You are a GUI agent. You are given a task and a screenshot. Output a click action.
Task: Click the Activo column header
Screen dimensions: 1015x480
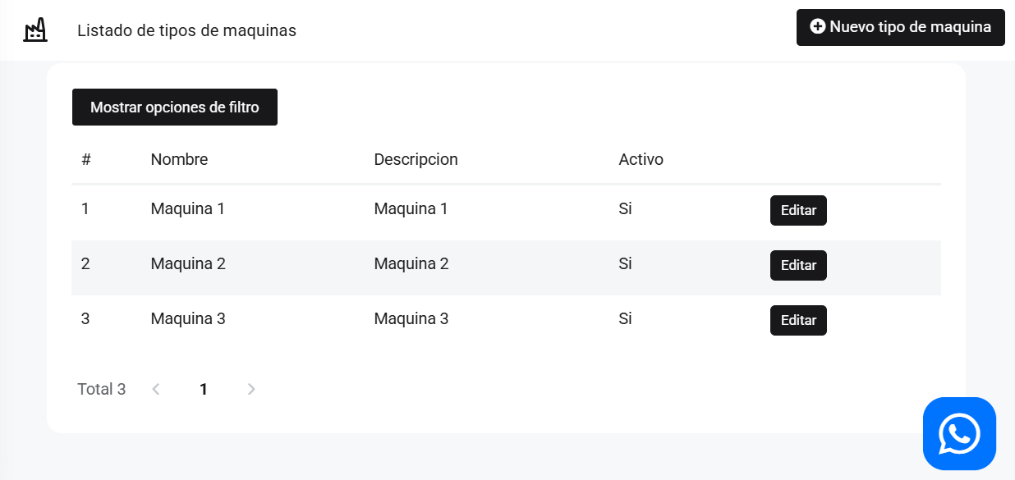click(641, 159)
